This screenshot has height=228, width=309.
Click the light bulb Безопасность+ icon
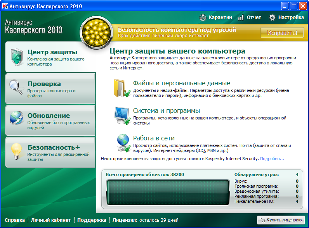16,151
